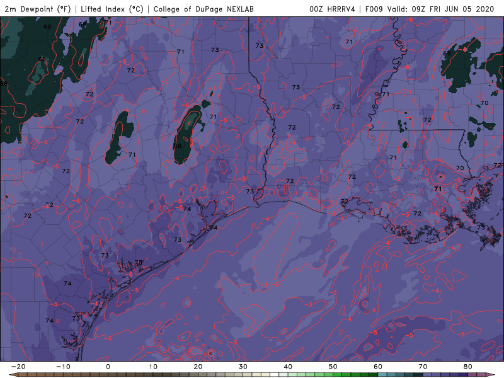
Task: Click the 40 label on the color scale
Action: [288, 367]
